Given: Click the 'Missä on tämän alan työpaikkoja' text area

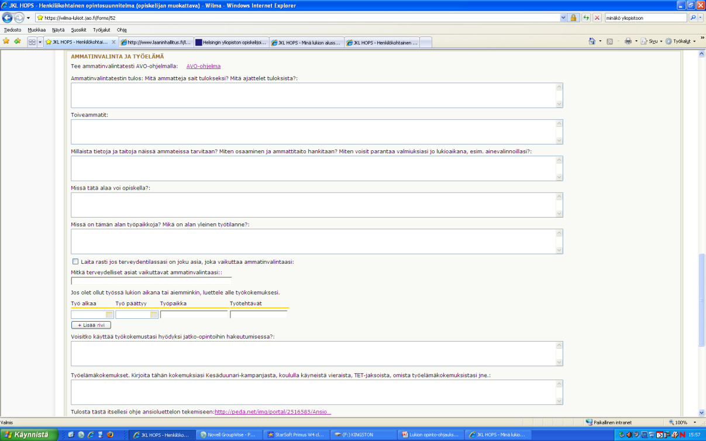Looking at the screenshot, I should click(x=316, y=241).
